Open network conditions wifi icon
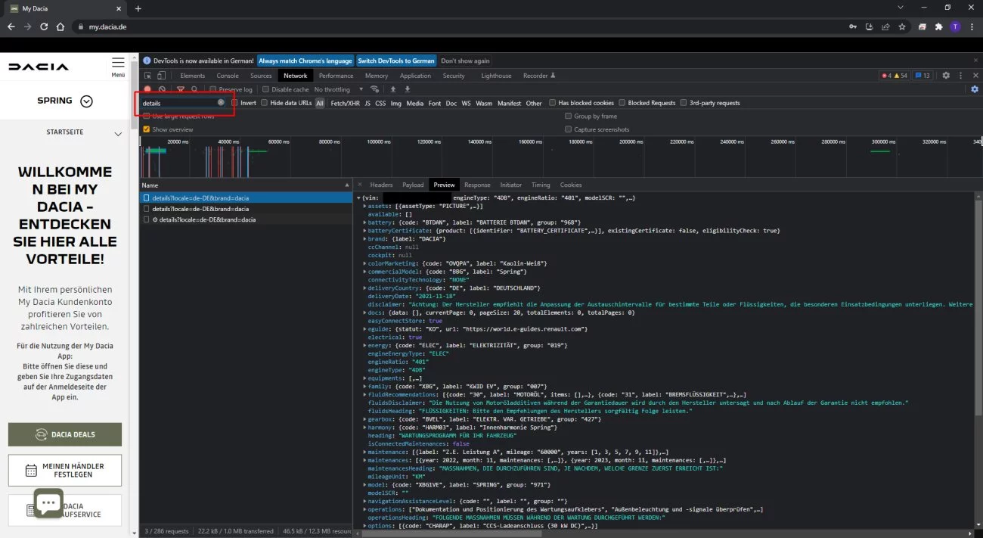 coord(374,89)
